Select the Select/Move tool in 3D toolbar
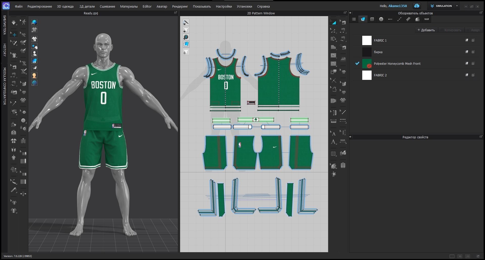The image size is (485, 260). tap(14, 35)
